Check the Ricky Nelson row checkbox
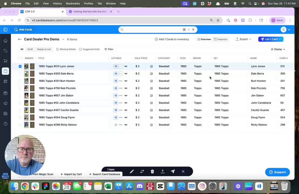 pyautogui.click(x=20, y=125)
